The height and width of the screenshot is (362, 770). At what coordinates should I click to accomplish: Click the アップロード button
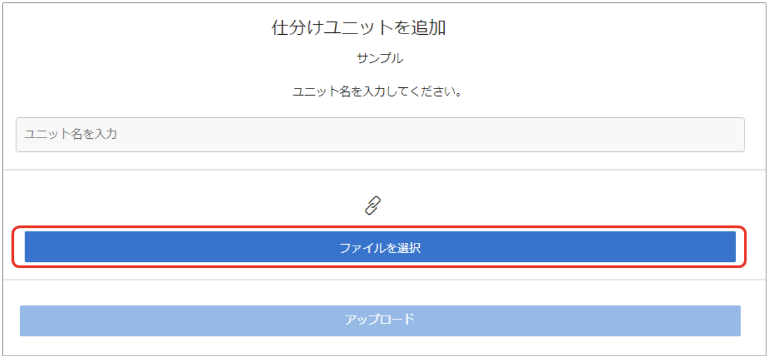[380, 320]
